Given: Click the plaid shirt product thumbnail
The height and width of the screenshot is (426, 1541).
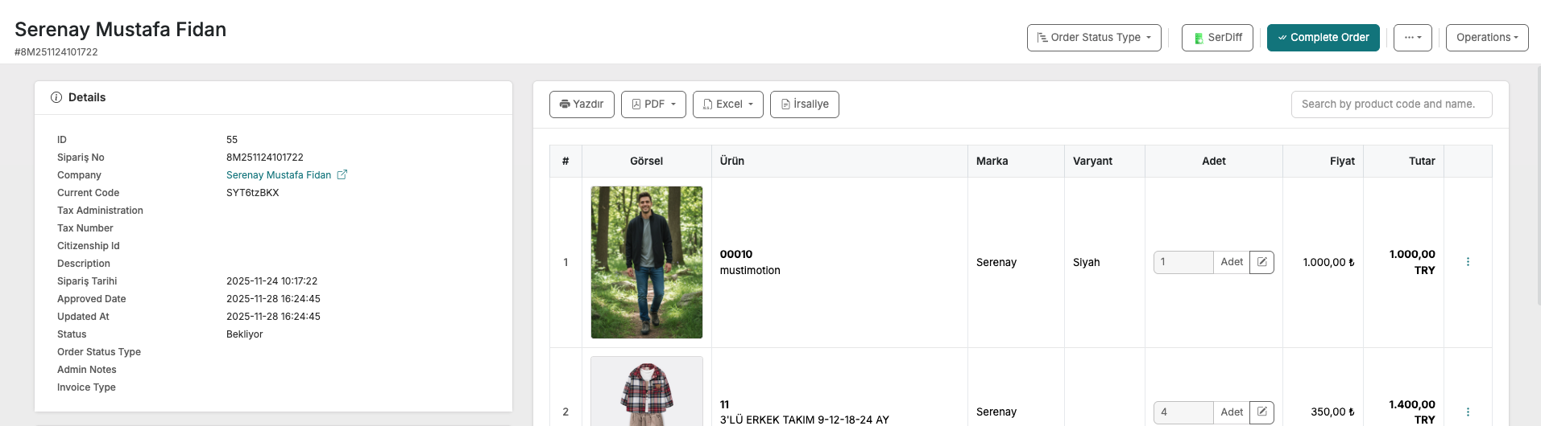Looking at the screenshot, I should (x=646, y=394).
